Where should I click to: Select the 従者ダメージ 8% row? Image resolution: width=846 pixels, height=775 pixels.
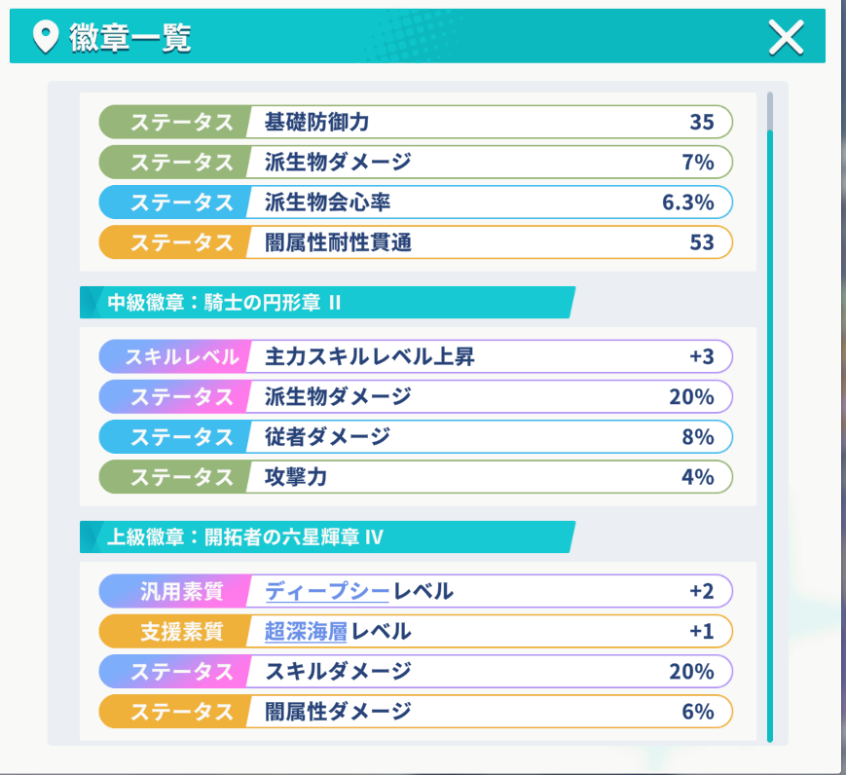(x=416, y=436)
